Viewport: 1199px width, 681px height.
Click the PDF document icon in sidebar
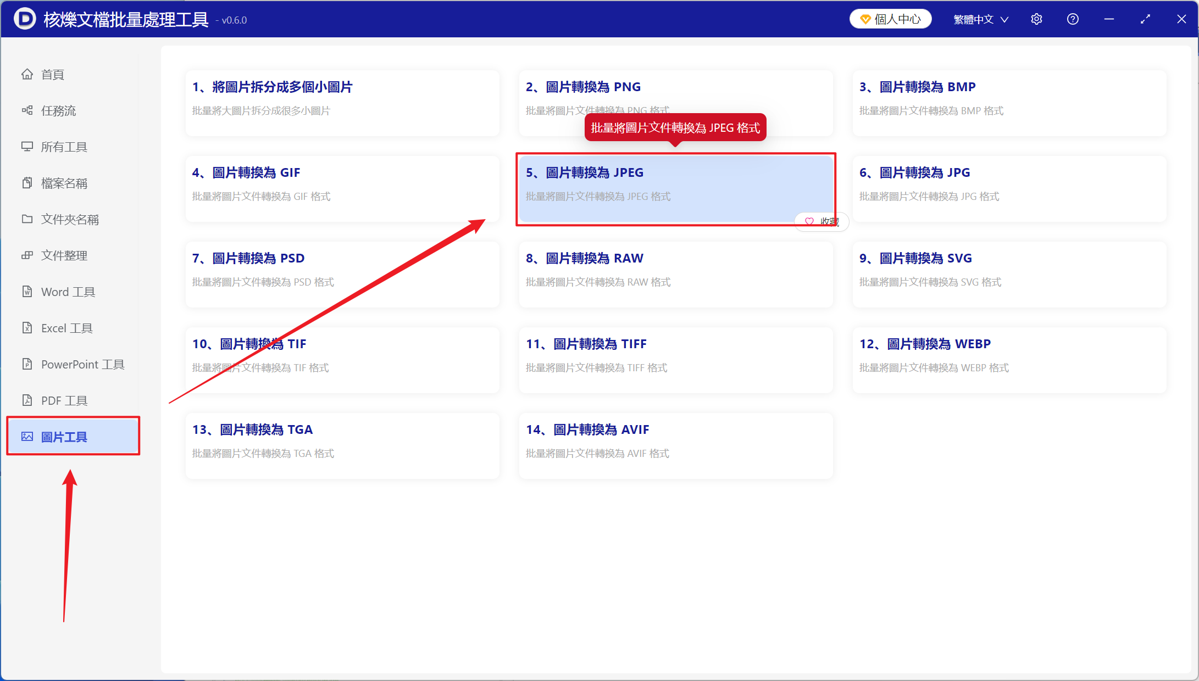pyautogui.click(x=27, y=400)
